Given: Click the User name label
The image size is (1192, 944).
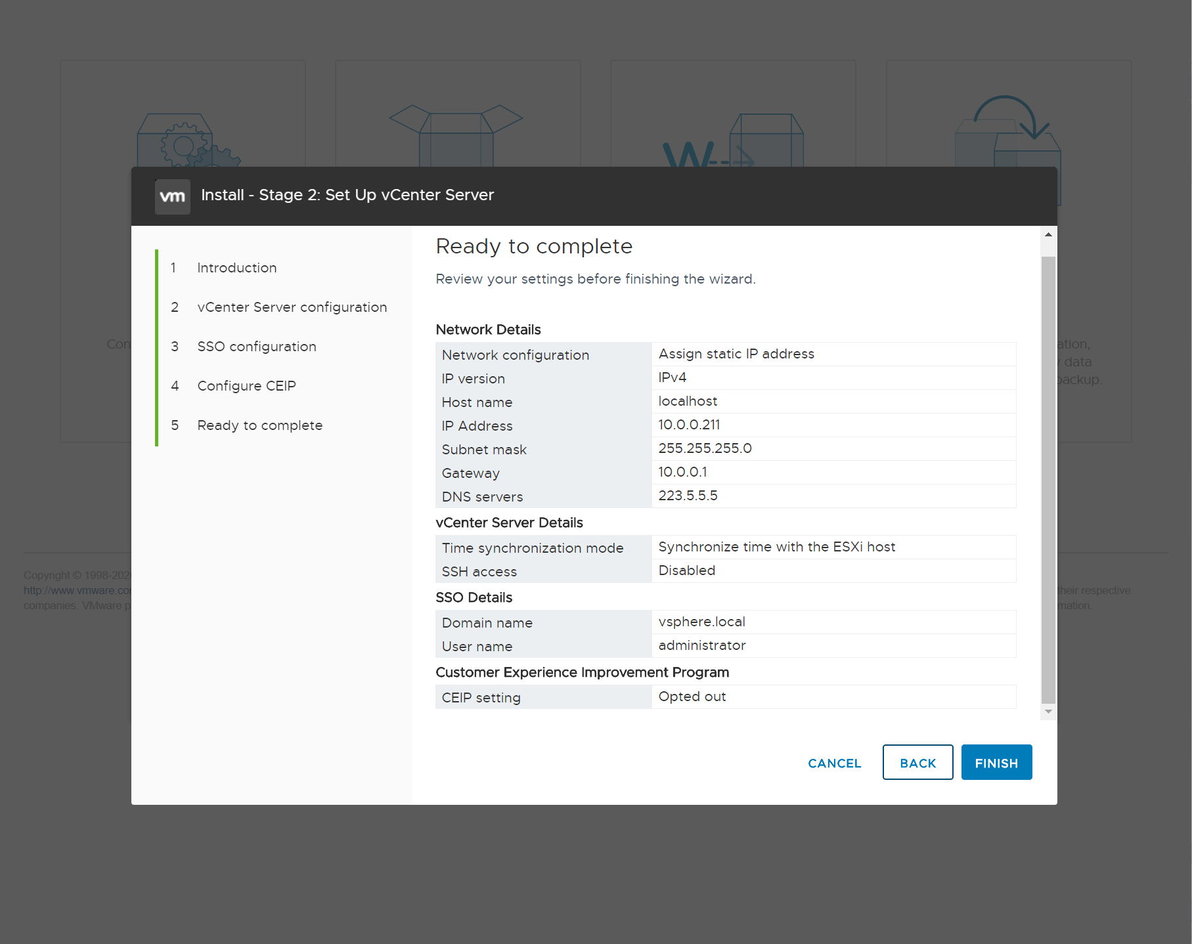Looking at the screenshot, I should (477, 647).
